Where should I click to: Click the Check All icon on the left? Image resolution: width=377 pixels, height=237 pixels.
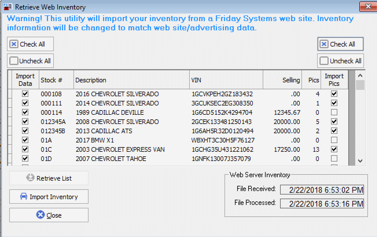pyautogui.click(x=14, y=44)
